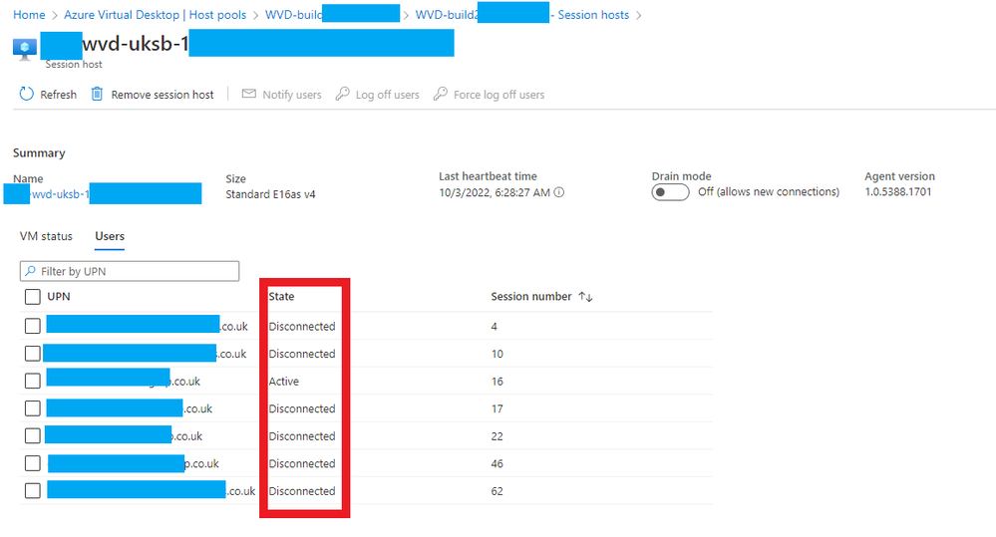The image size is (996, 537).
Task: Click the trash icon for Remove session host
Action: [97, 94]
